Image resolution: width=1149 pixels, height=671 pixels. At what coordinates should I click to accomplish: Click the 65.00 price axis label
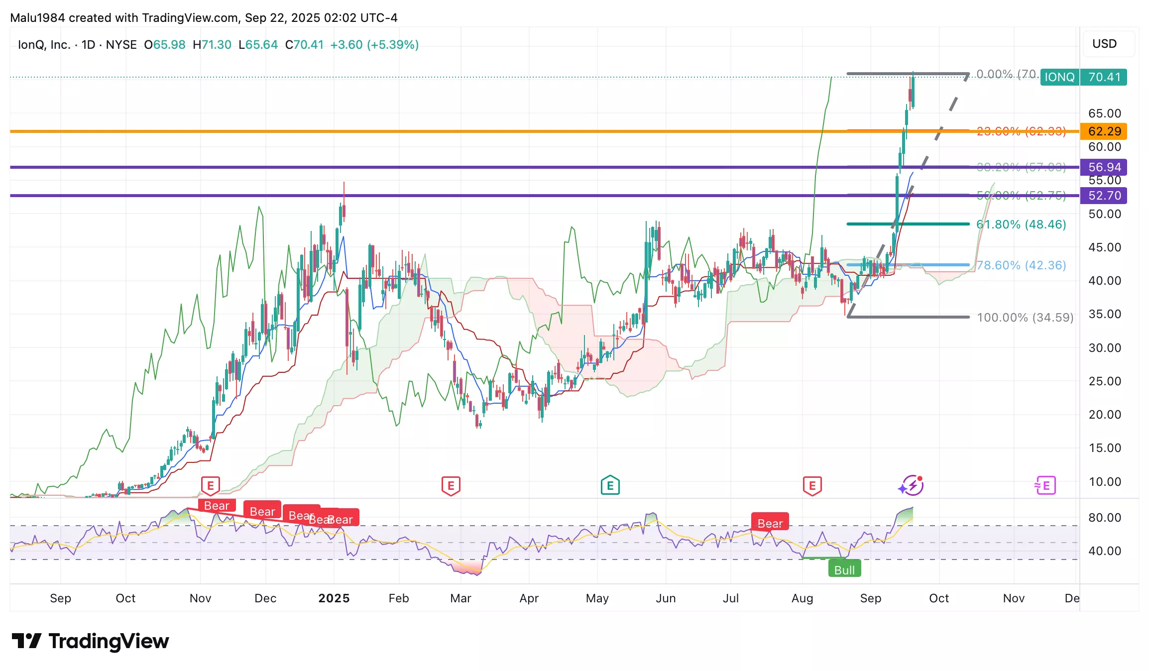[1105, 113]
